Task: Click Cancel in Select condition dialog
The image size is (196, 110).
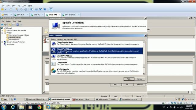Action: [x=140, y=79]
